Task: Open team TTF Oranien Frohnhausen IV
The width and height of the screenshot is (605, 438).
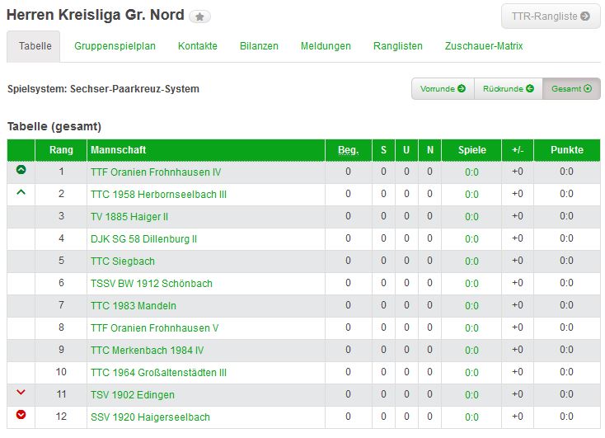Action: tap(156, 172)
